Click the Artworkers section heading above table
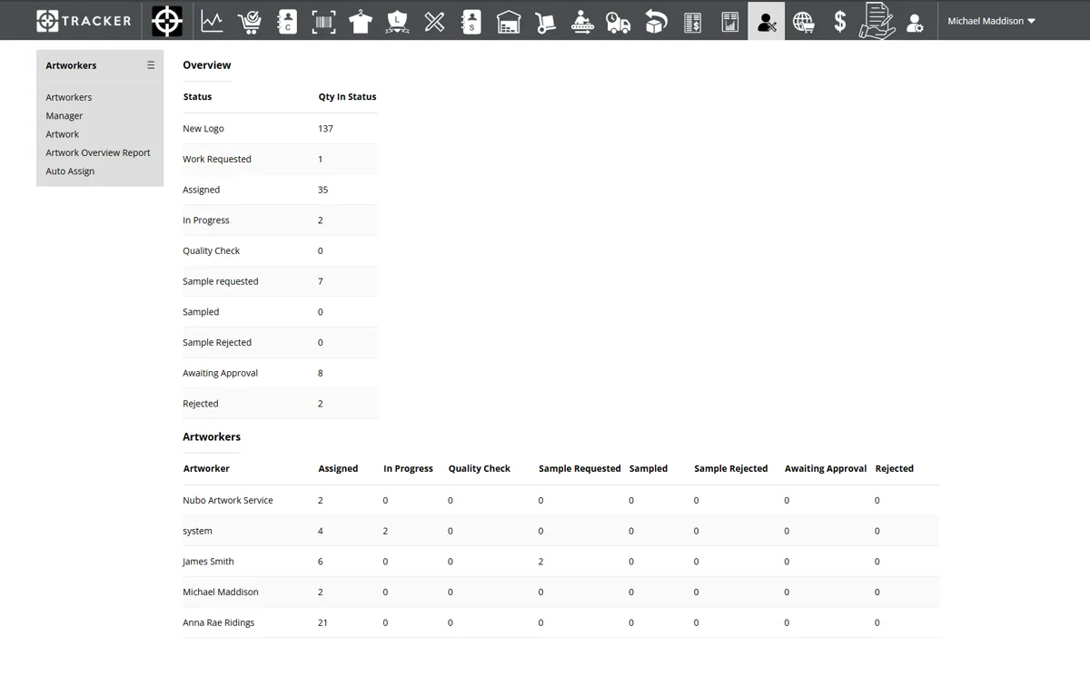Image resolution: width=1090 pixels, height=685 pixels. pyautogui.click(x=212, y=436)
